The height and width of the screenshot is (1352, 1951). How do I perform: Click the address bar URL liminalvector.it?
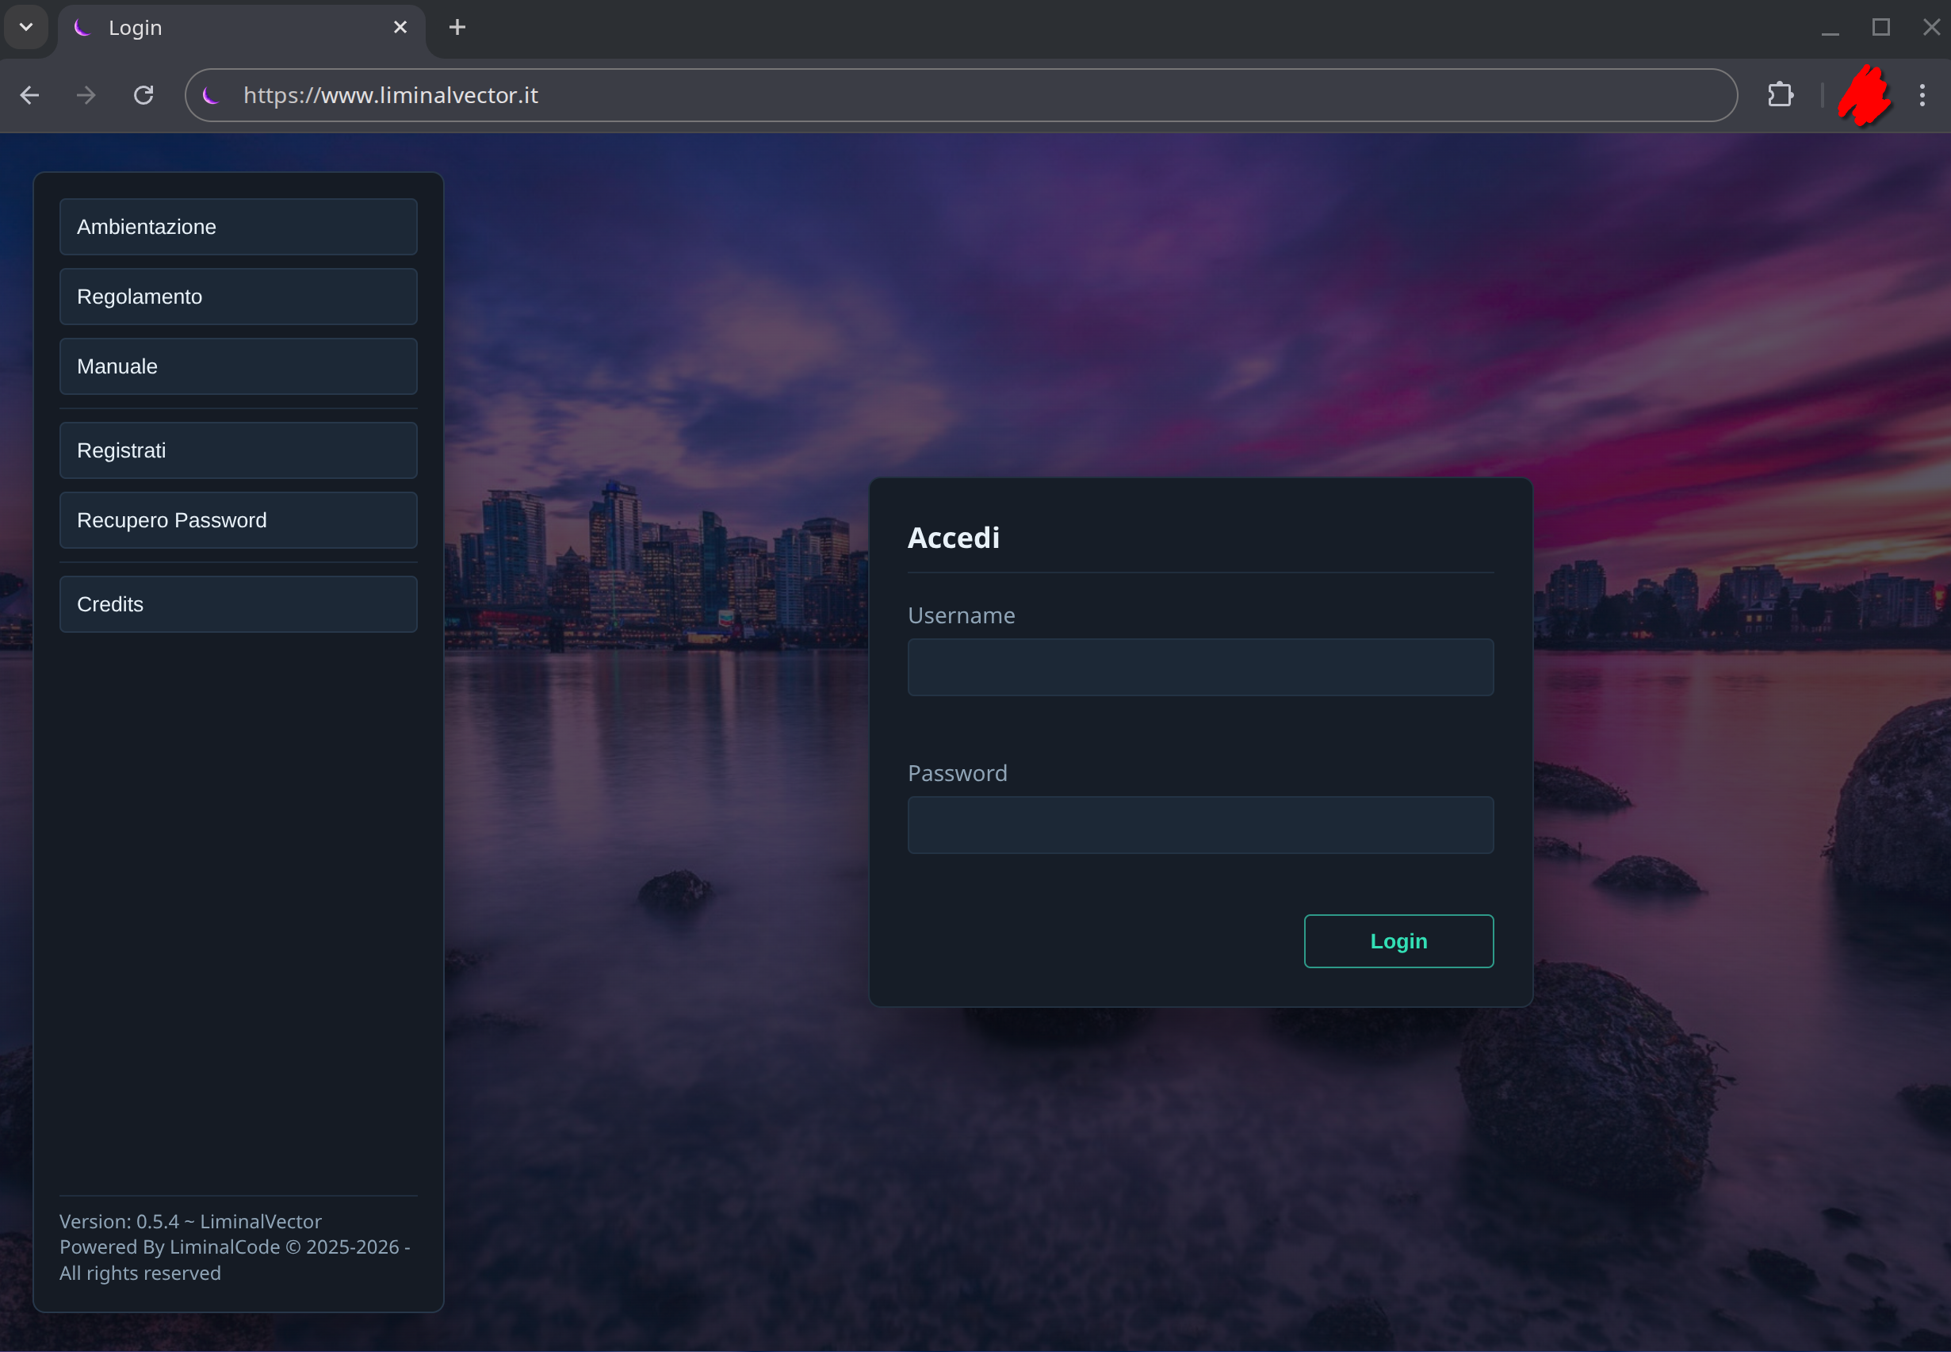[x=390, y=95]
